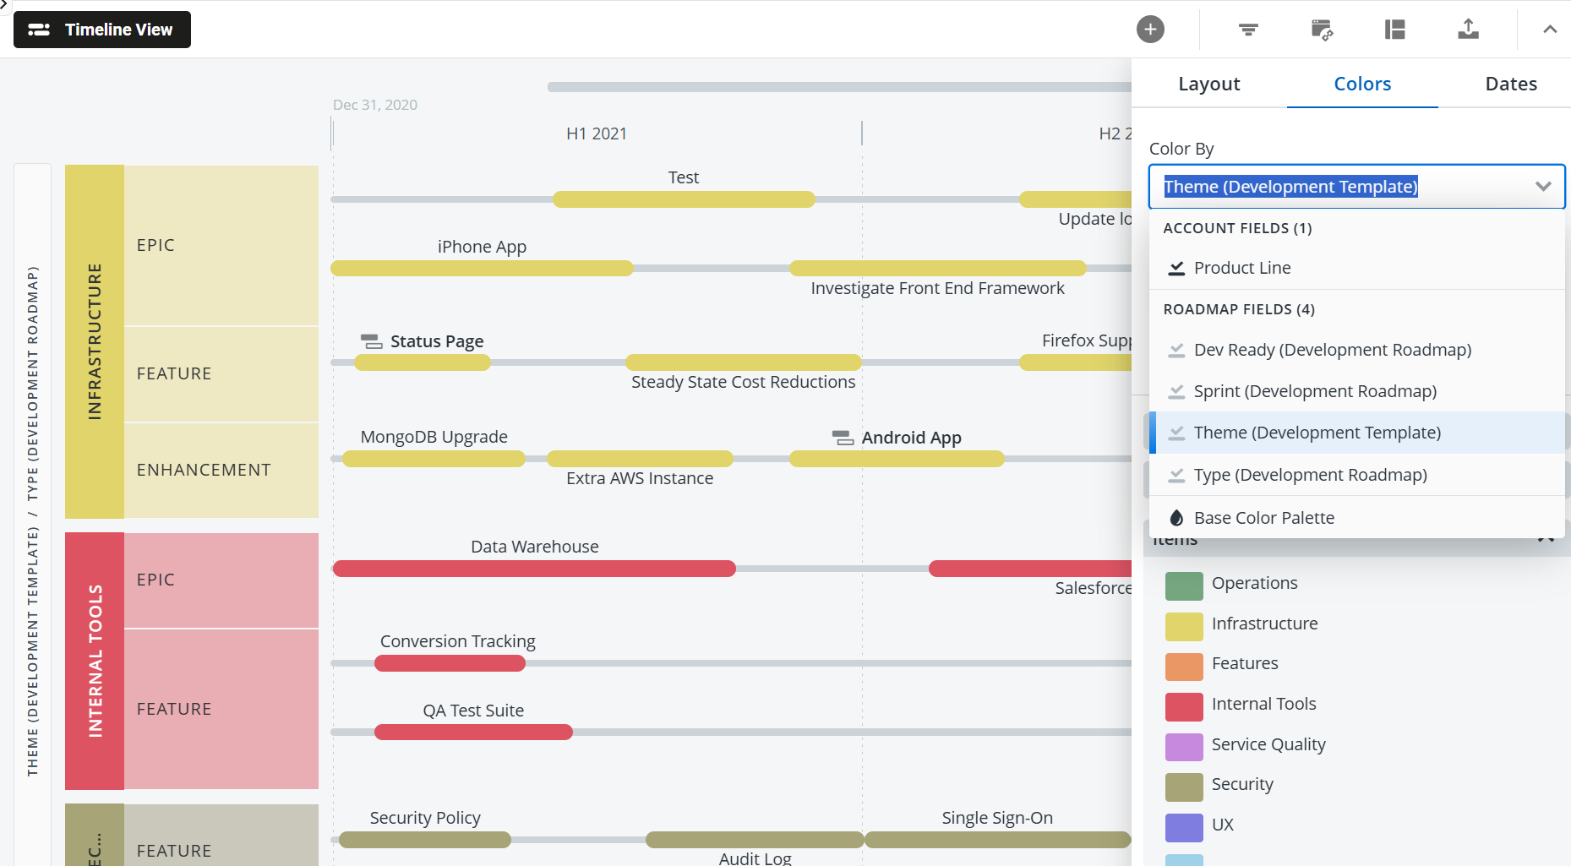This screenshot has height=866, width=1571.
Task: Click the Internal Tools red color swatch
Action: 1183,706
